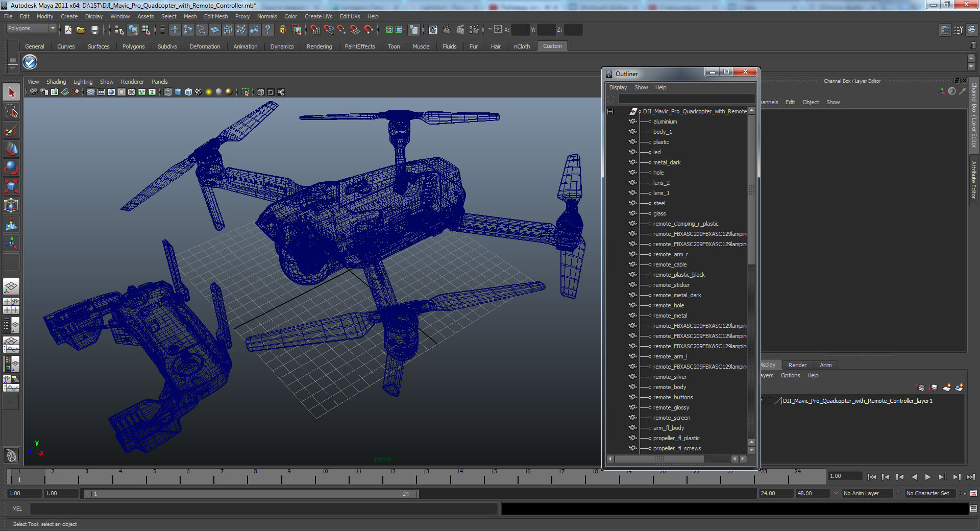980x531 pixels.
Task: Choose the Soft Modification tool
Action: tap(11, 225)
